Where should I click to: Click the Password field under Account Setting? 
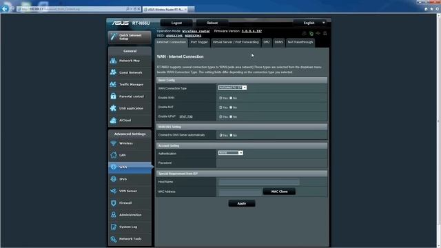coord(271,163)
